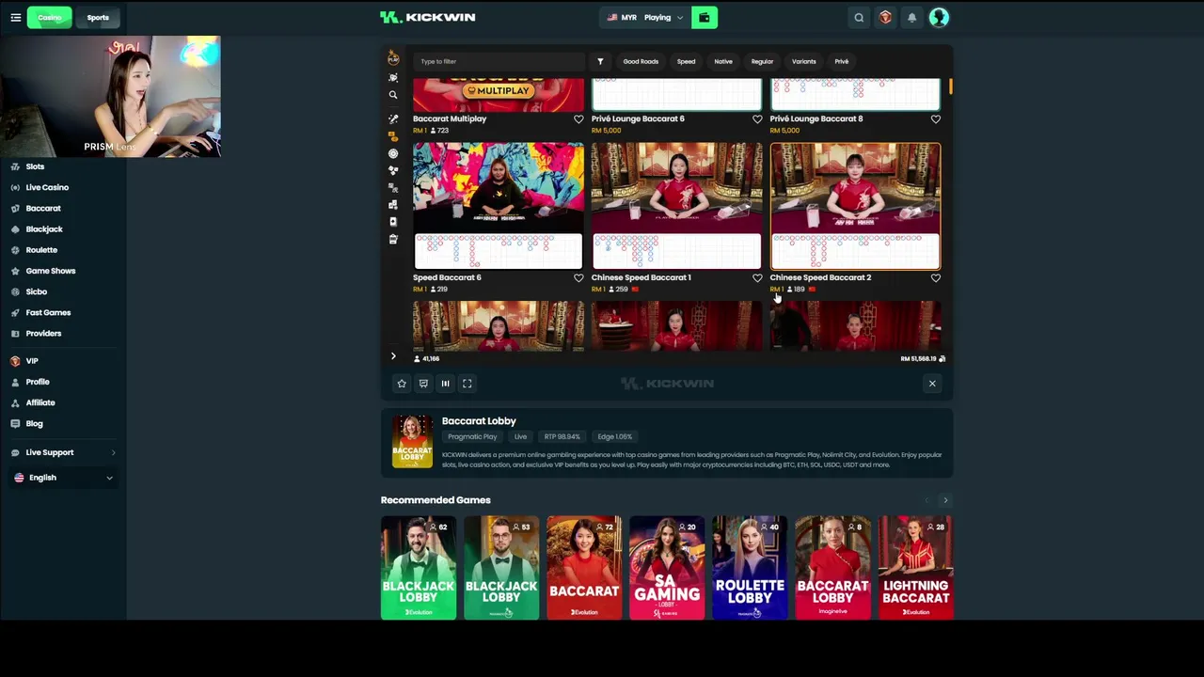Toggle the Native filter chip
1204x677 pixels.
point(723,61)
